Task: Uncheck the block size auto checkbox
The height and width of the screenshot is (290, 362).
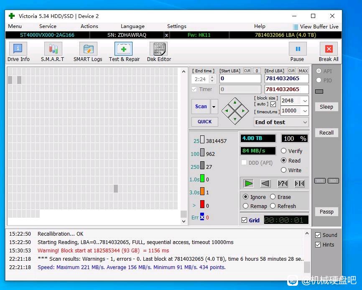Action: [x=273, y=104]
